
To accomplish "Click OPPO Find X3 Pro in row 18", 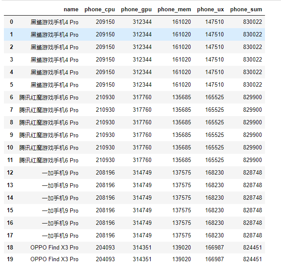I will pos(55,247).
